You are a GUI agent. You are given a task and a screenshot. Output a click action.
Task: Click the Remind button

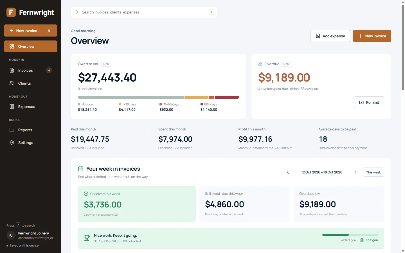point(369,102)
